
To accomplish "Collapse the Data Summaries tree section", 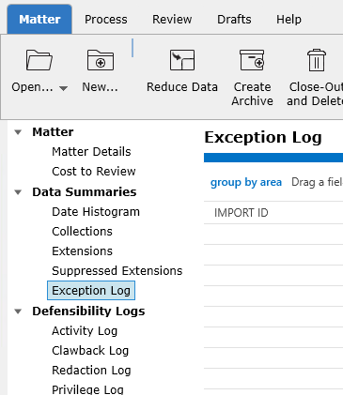I will coord(18,192).
